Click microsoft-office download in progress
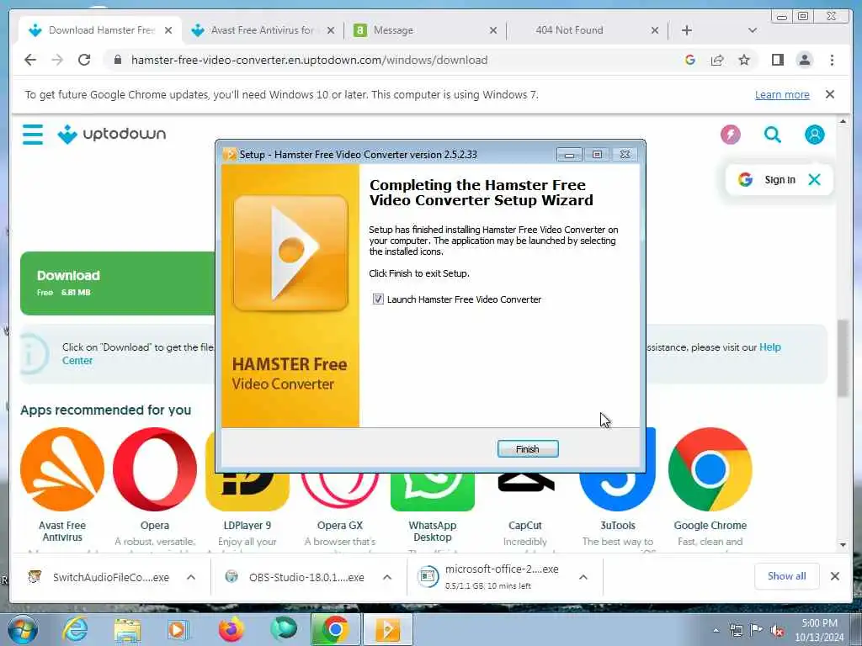Image resolution: width=862 pixels, height=646 pixels. point(489,577)
